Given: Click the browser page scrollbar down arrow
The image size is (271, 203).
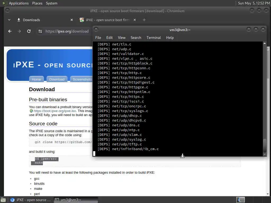Looking at the screenshot, I should (x=268, y=194).
